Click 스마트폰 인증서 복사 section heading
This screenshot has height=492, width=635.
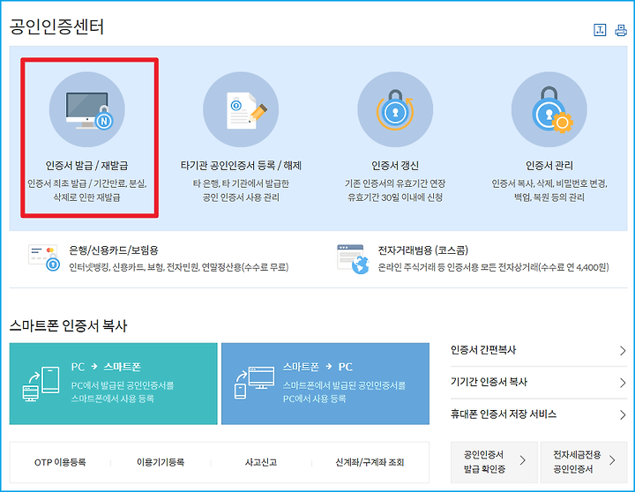pos(69,325)
